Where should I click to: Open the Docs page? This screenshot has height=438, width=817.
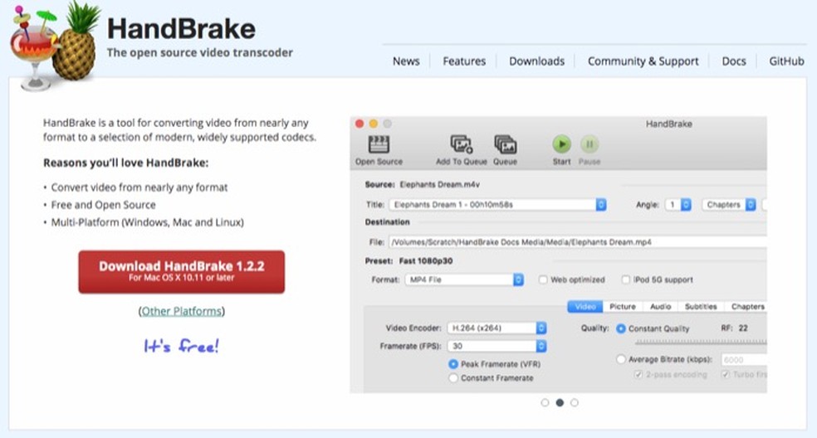click(x=734, y=61)
